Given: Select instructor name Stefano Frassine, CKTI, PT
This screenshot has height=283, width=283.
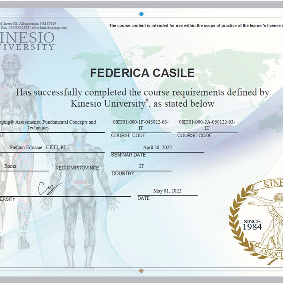Looking at the screenshot, I should [38, 147].
